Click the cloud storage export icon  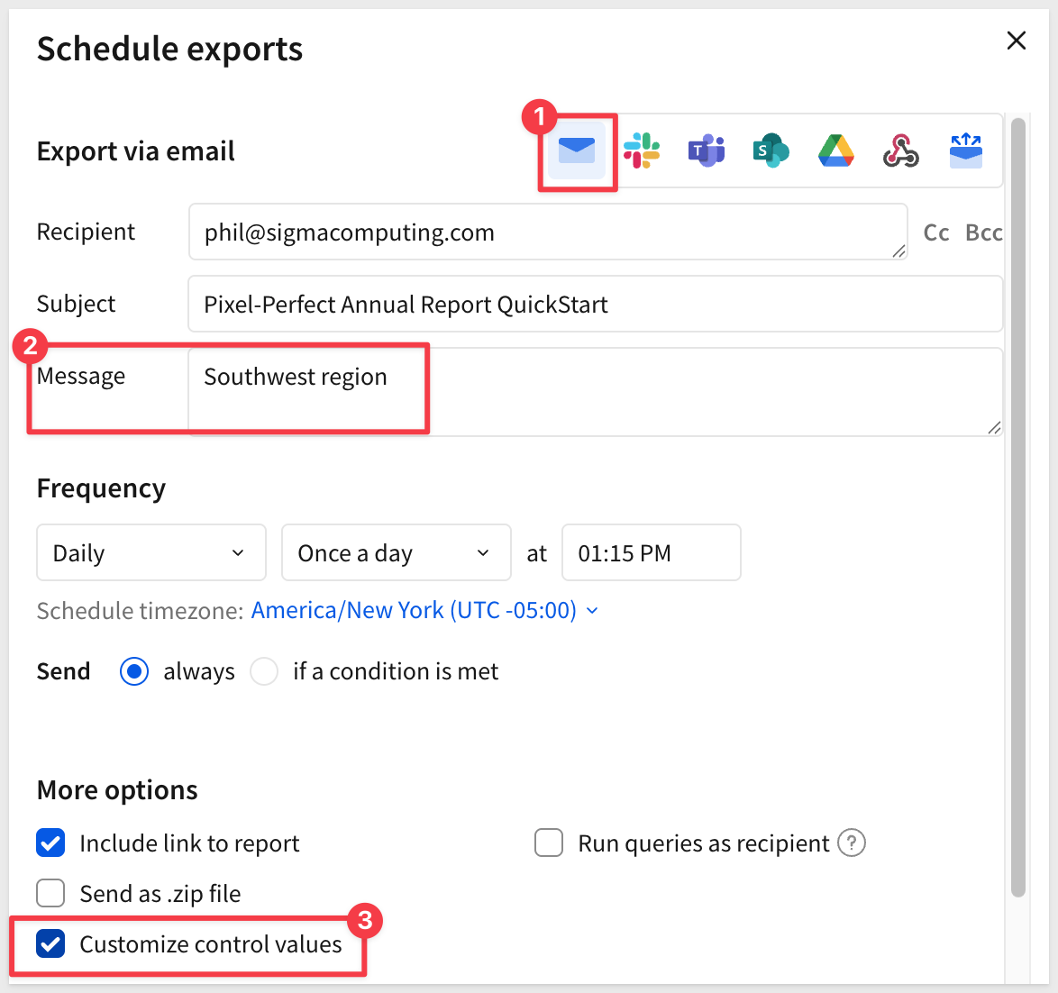[965, 151]
